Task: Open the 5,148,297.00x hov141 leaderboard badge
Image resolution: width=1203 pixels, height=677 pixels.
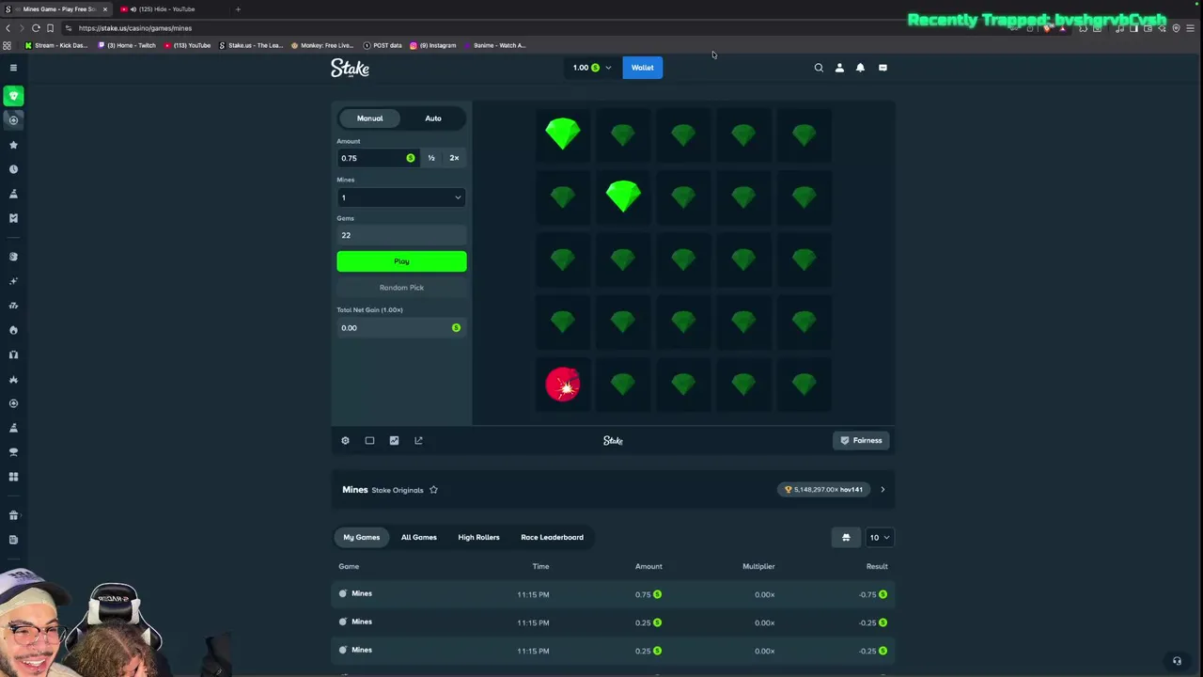Action: [x=824, y=490]
